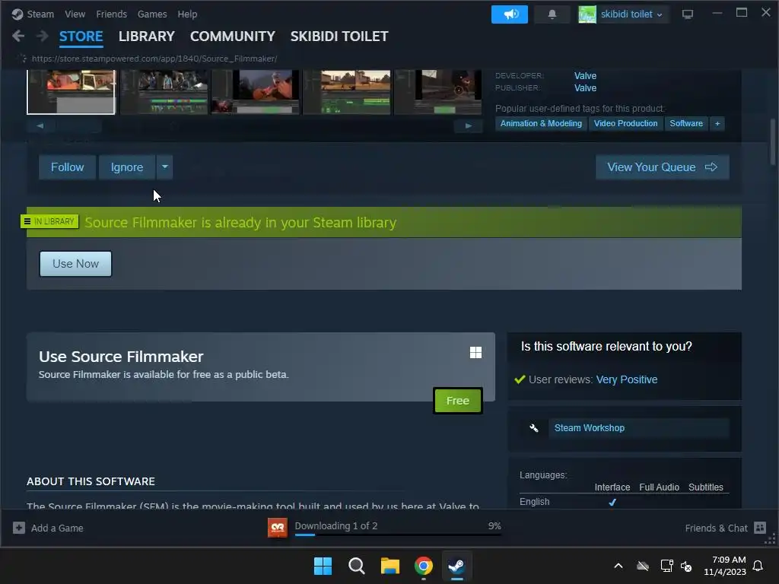
Task: Open Very Positive user reviews
Action: click(x=627, y=379)
